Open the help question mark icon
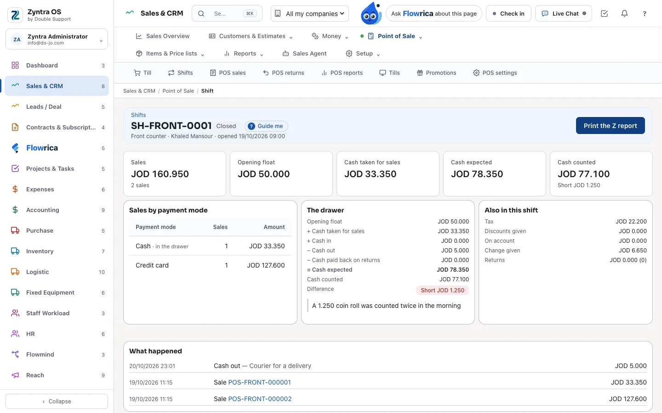 coord(645,14)
